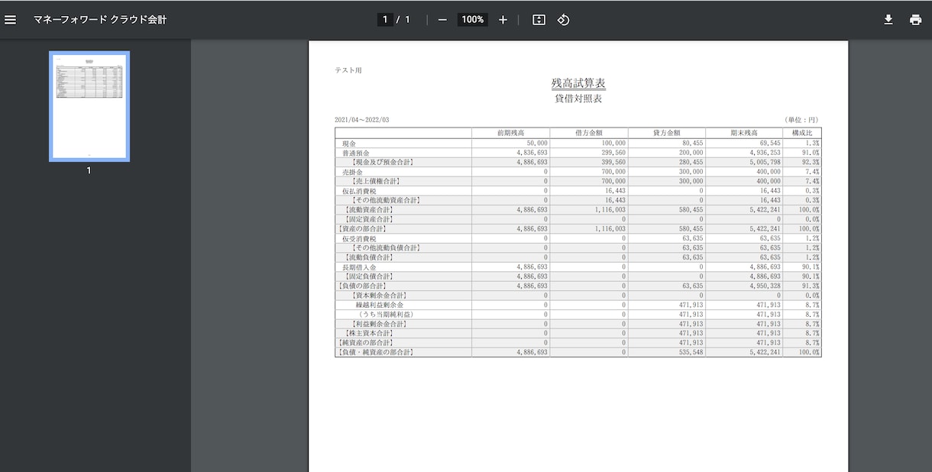Click the value 50,000 in 現金 row
The width and height of the screenshot is (932, 472).
pyautogui.click(x=537, y=143)
